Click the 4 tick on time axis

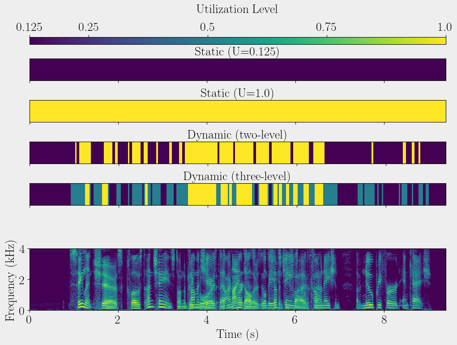tap(206, 320)
